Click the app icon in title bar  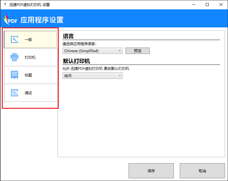coord(5,5)
